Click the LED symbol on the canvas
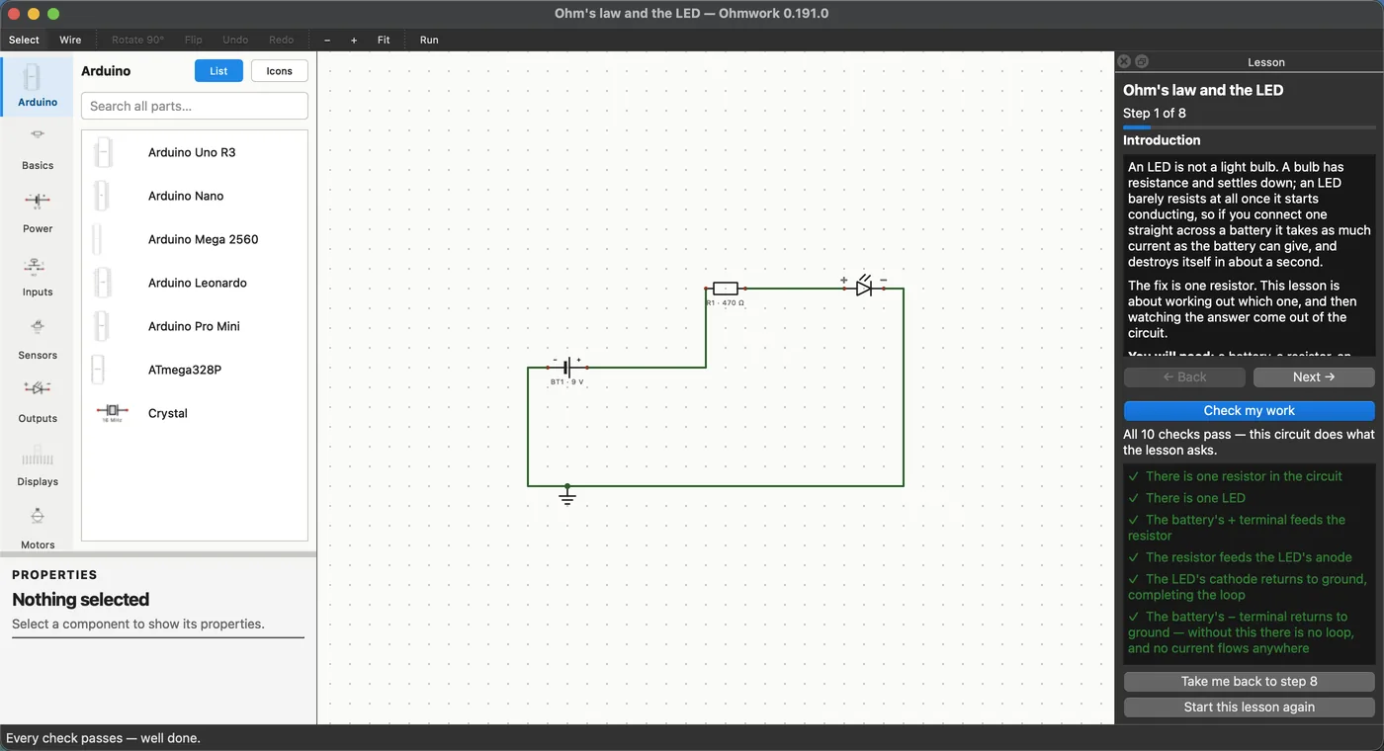This screenshot has width=1384, height=751. tap(864, 287)
